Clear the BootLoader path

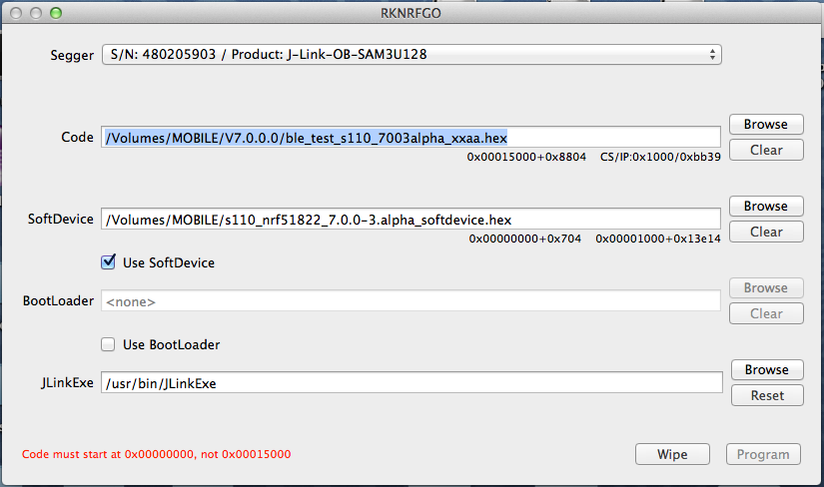pyautogui.click(x=766, y=314)
